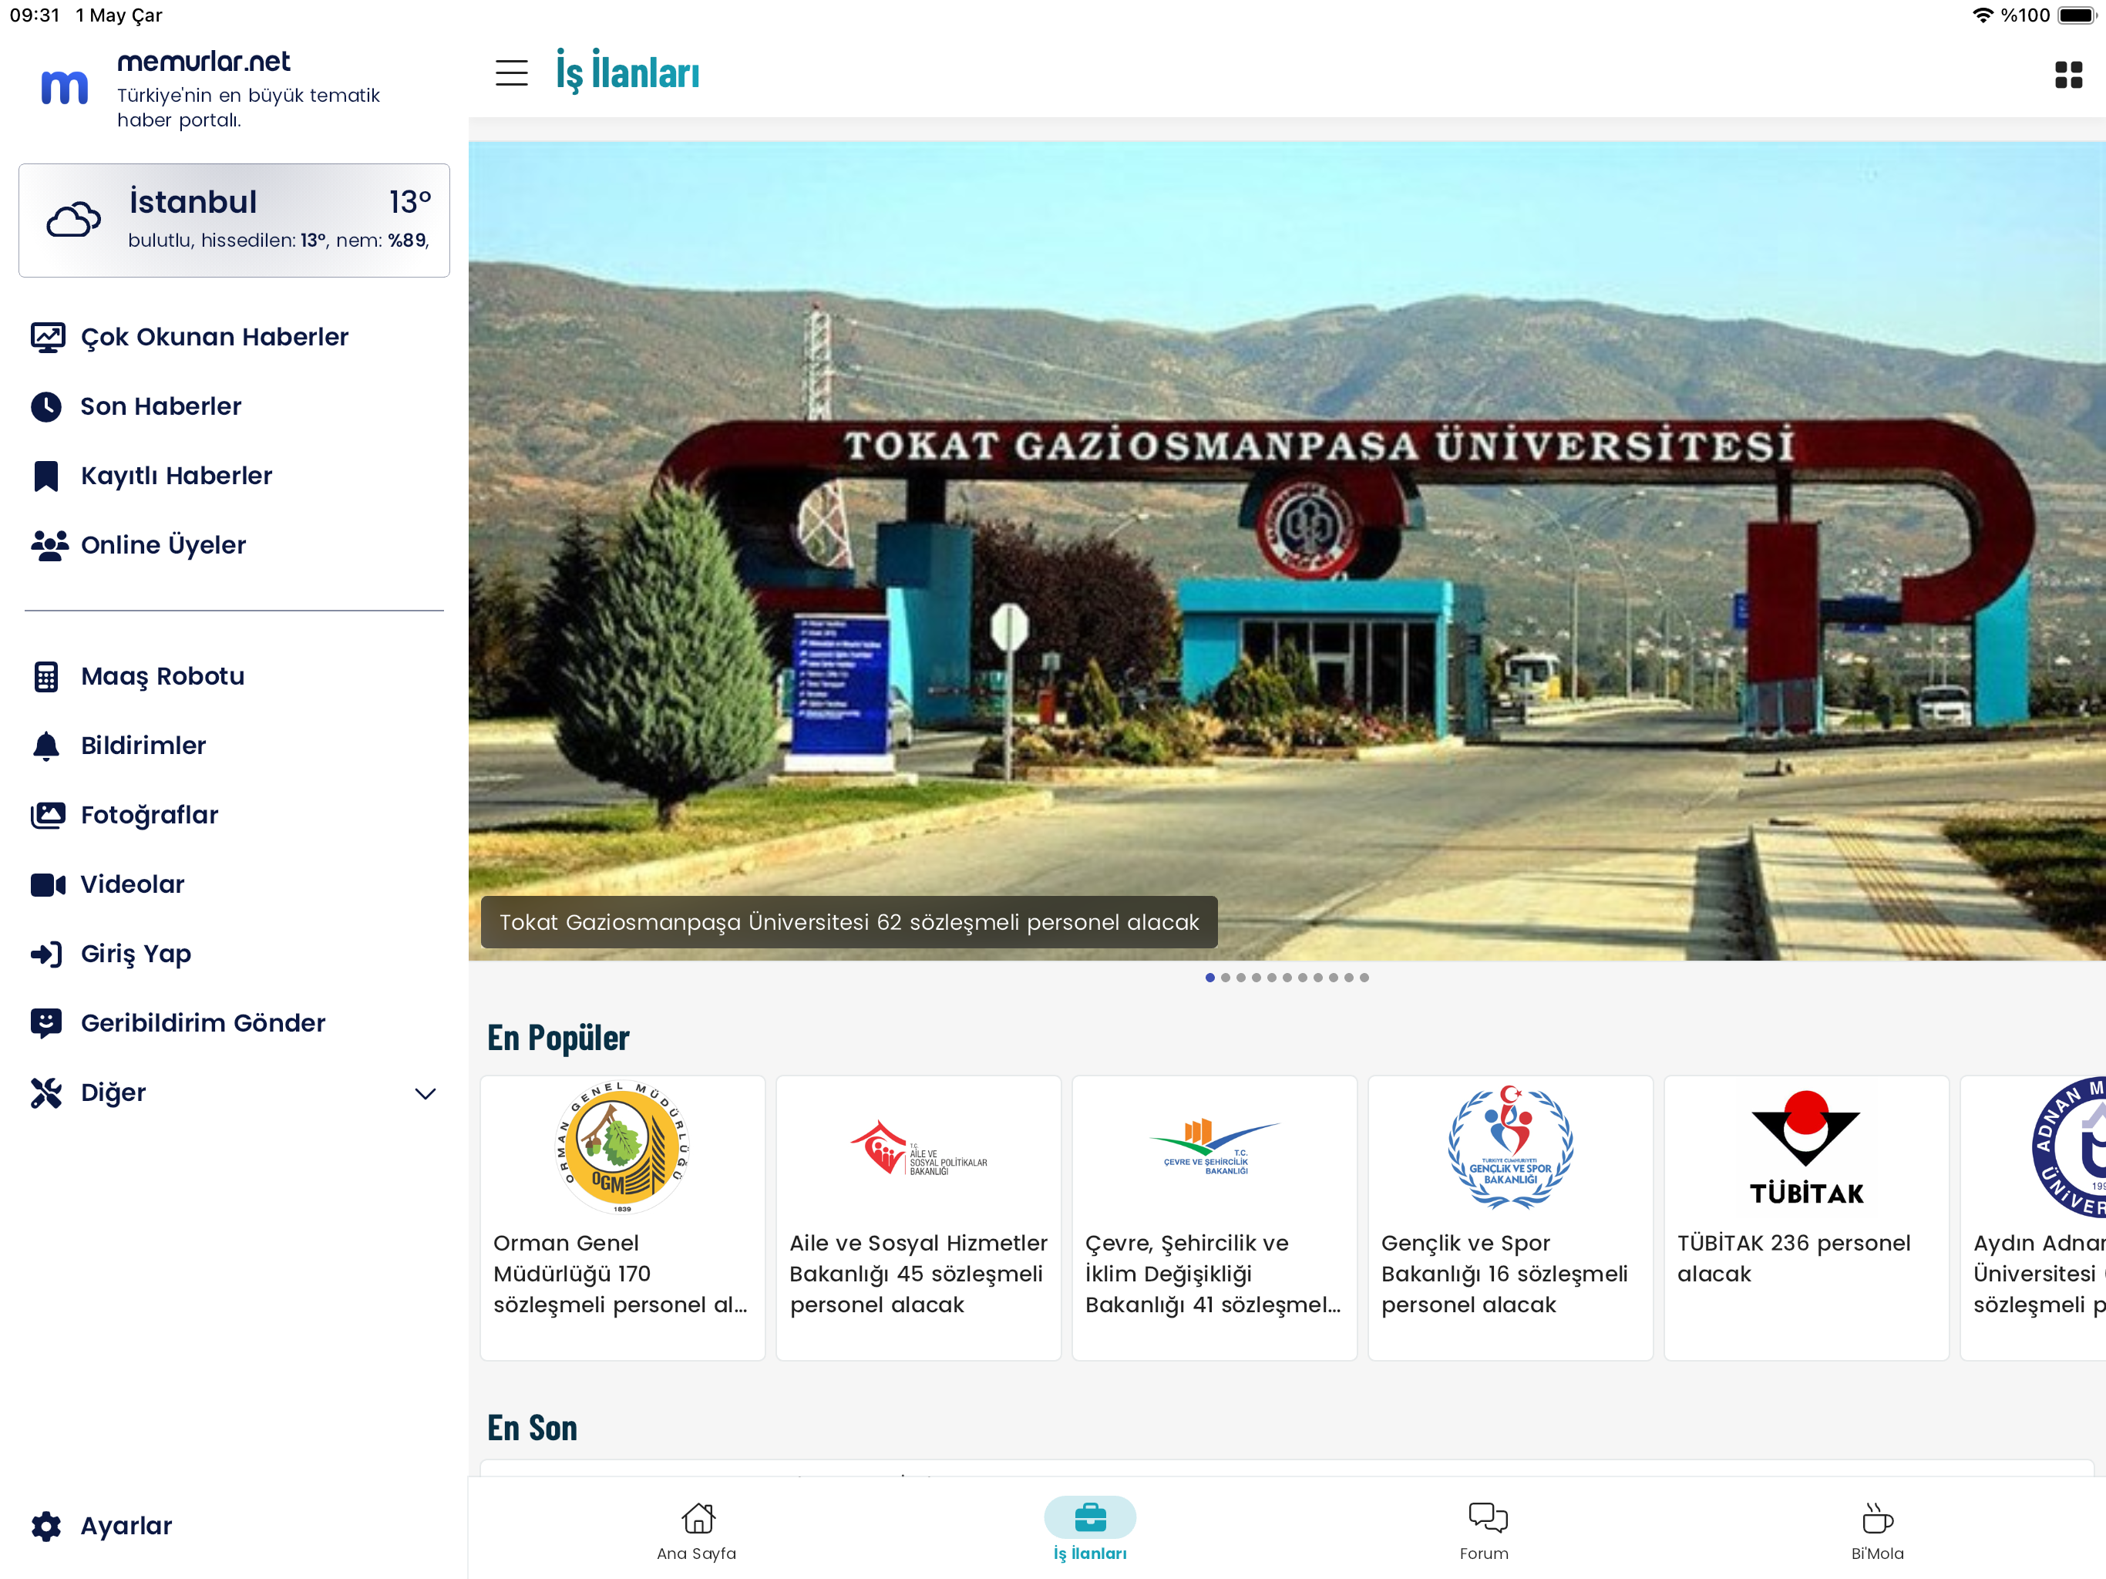Open the grid view icon at top right
This screenshot has height=1579, width=2106.
[x=2068, y=74]
